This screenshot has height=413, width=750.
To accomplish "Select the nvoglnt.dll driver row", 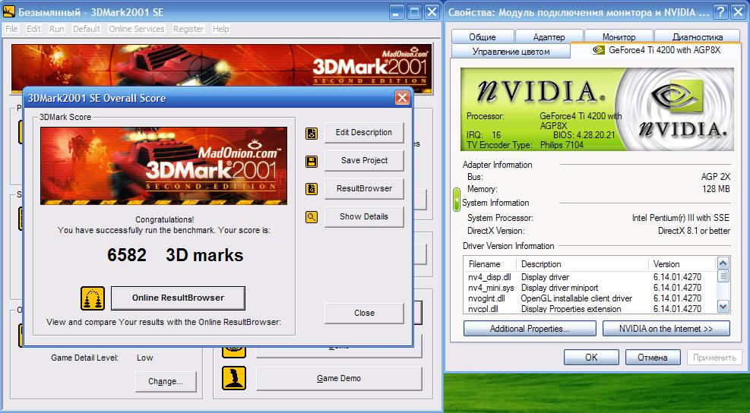I will (x=590, y=298).
